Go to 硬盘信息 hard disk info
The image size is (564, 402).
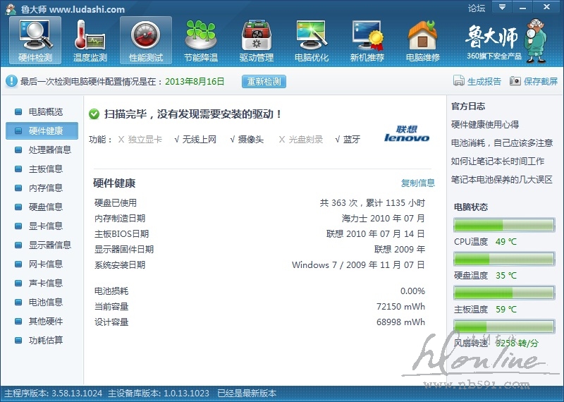[x=45, y=207]
